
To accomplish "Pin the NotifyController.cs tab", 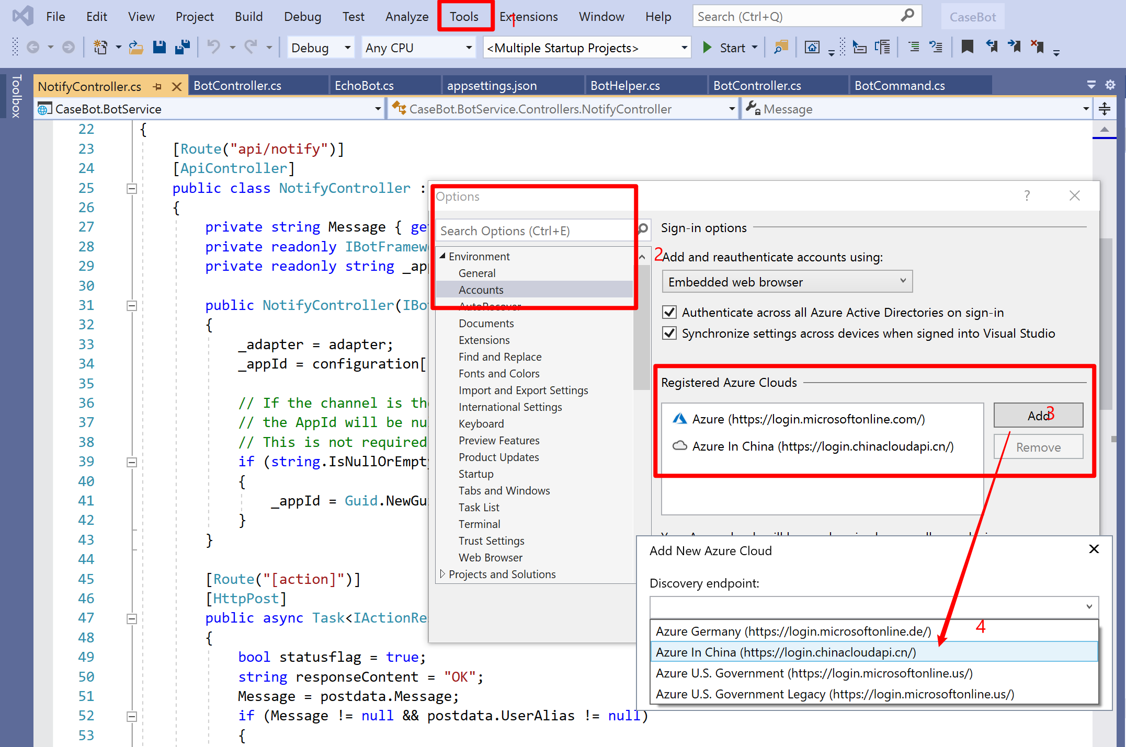I will point(157,86).
